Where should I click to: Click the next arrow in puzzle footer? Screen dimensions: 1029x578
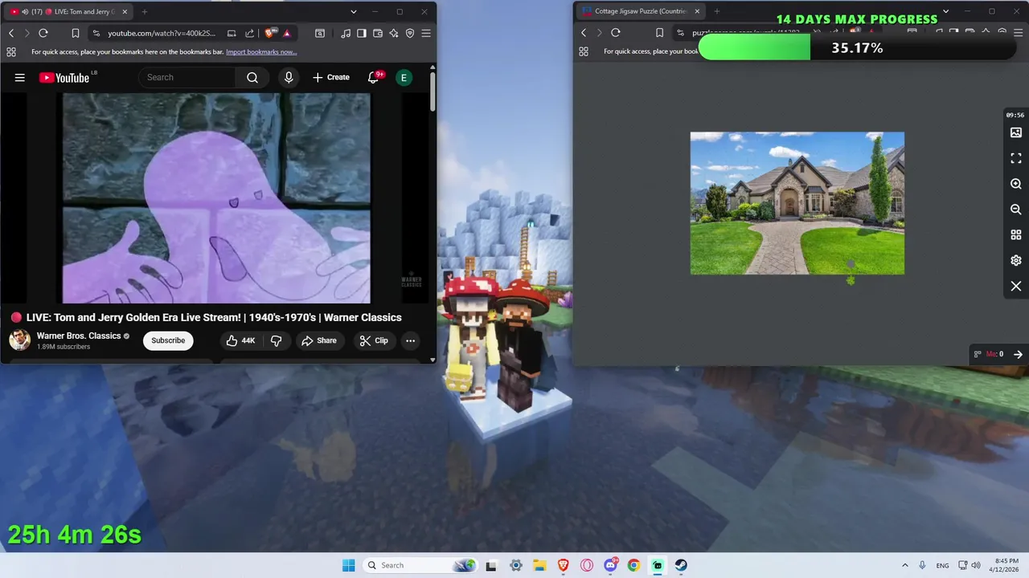[x=1018, y=354]
